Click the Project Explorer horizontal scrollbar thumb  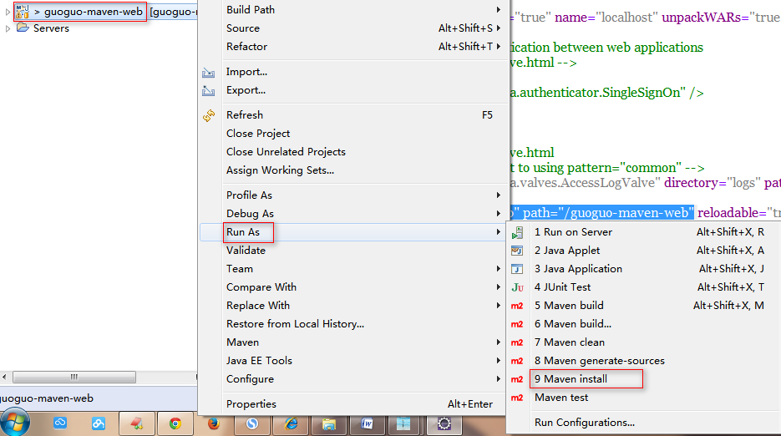pos(74,378)
